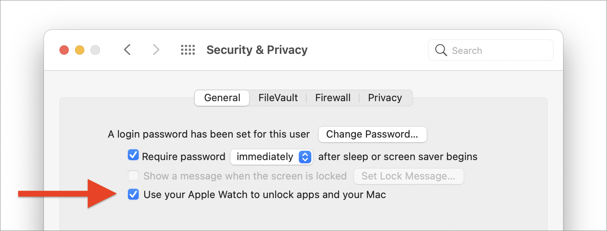The width and height of the screenshot is (607, 231).
Task: Minimize window with the yellow button
Action: pyautogui.click(x=80, y=50)
